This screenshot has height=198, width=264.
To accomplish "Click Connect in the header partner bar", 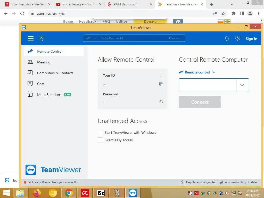I will [x=175, y=38].
